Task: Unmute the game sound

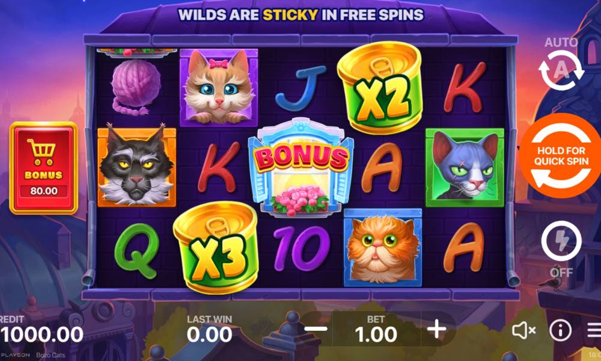Action: (523, 330)
